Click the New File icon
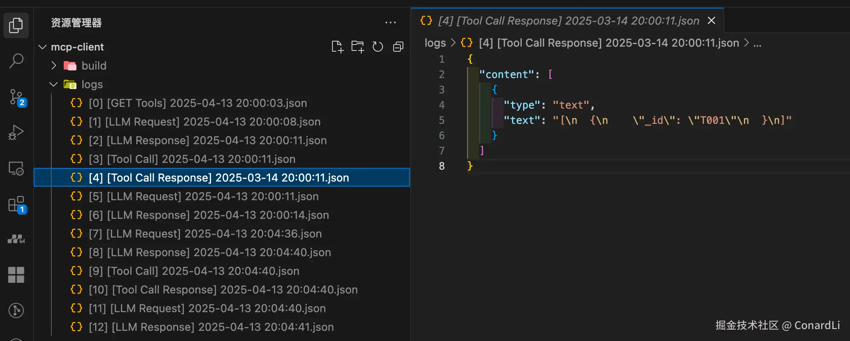 pyautogui.click(x=337, y=47)
